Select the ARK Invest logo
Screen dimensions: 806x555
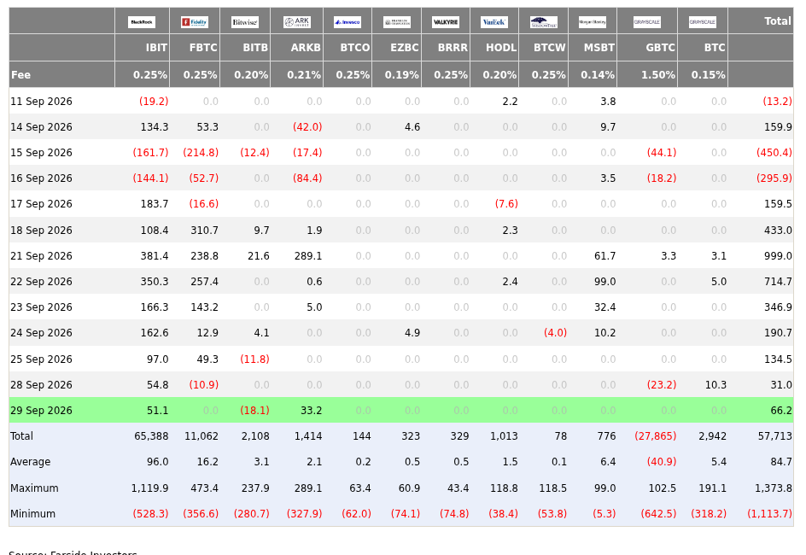296,22
